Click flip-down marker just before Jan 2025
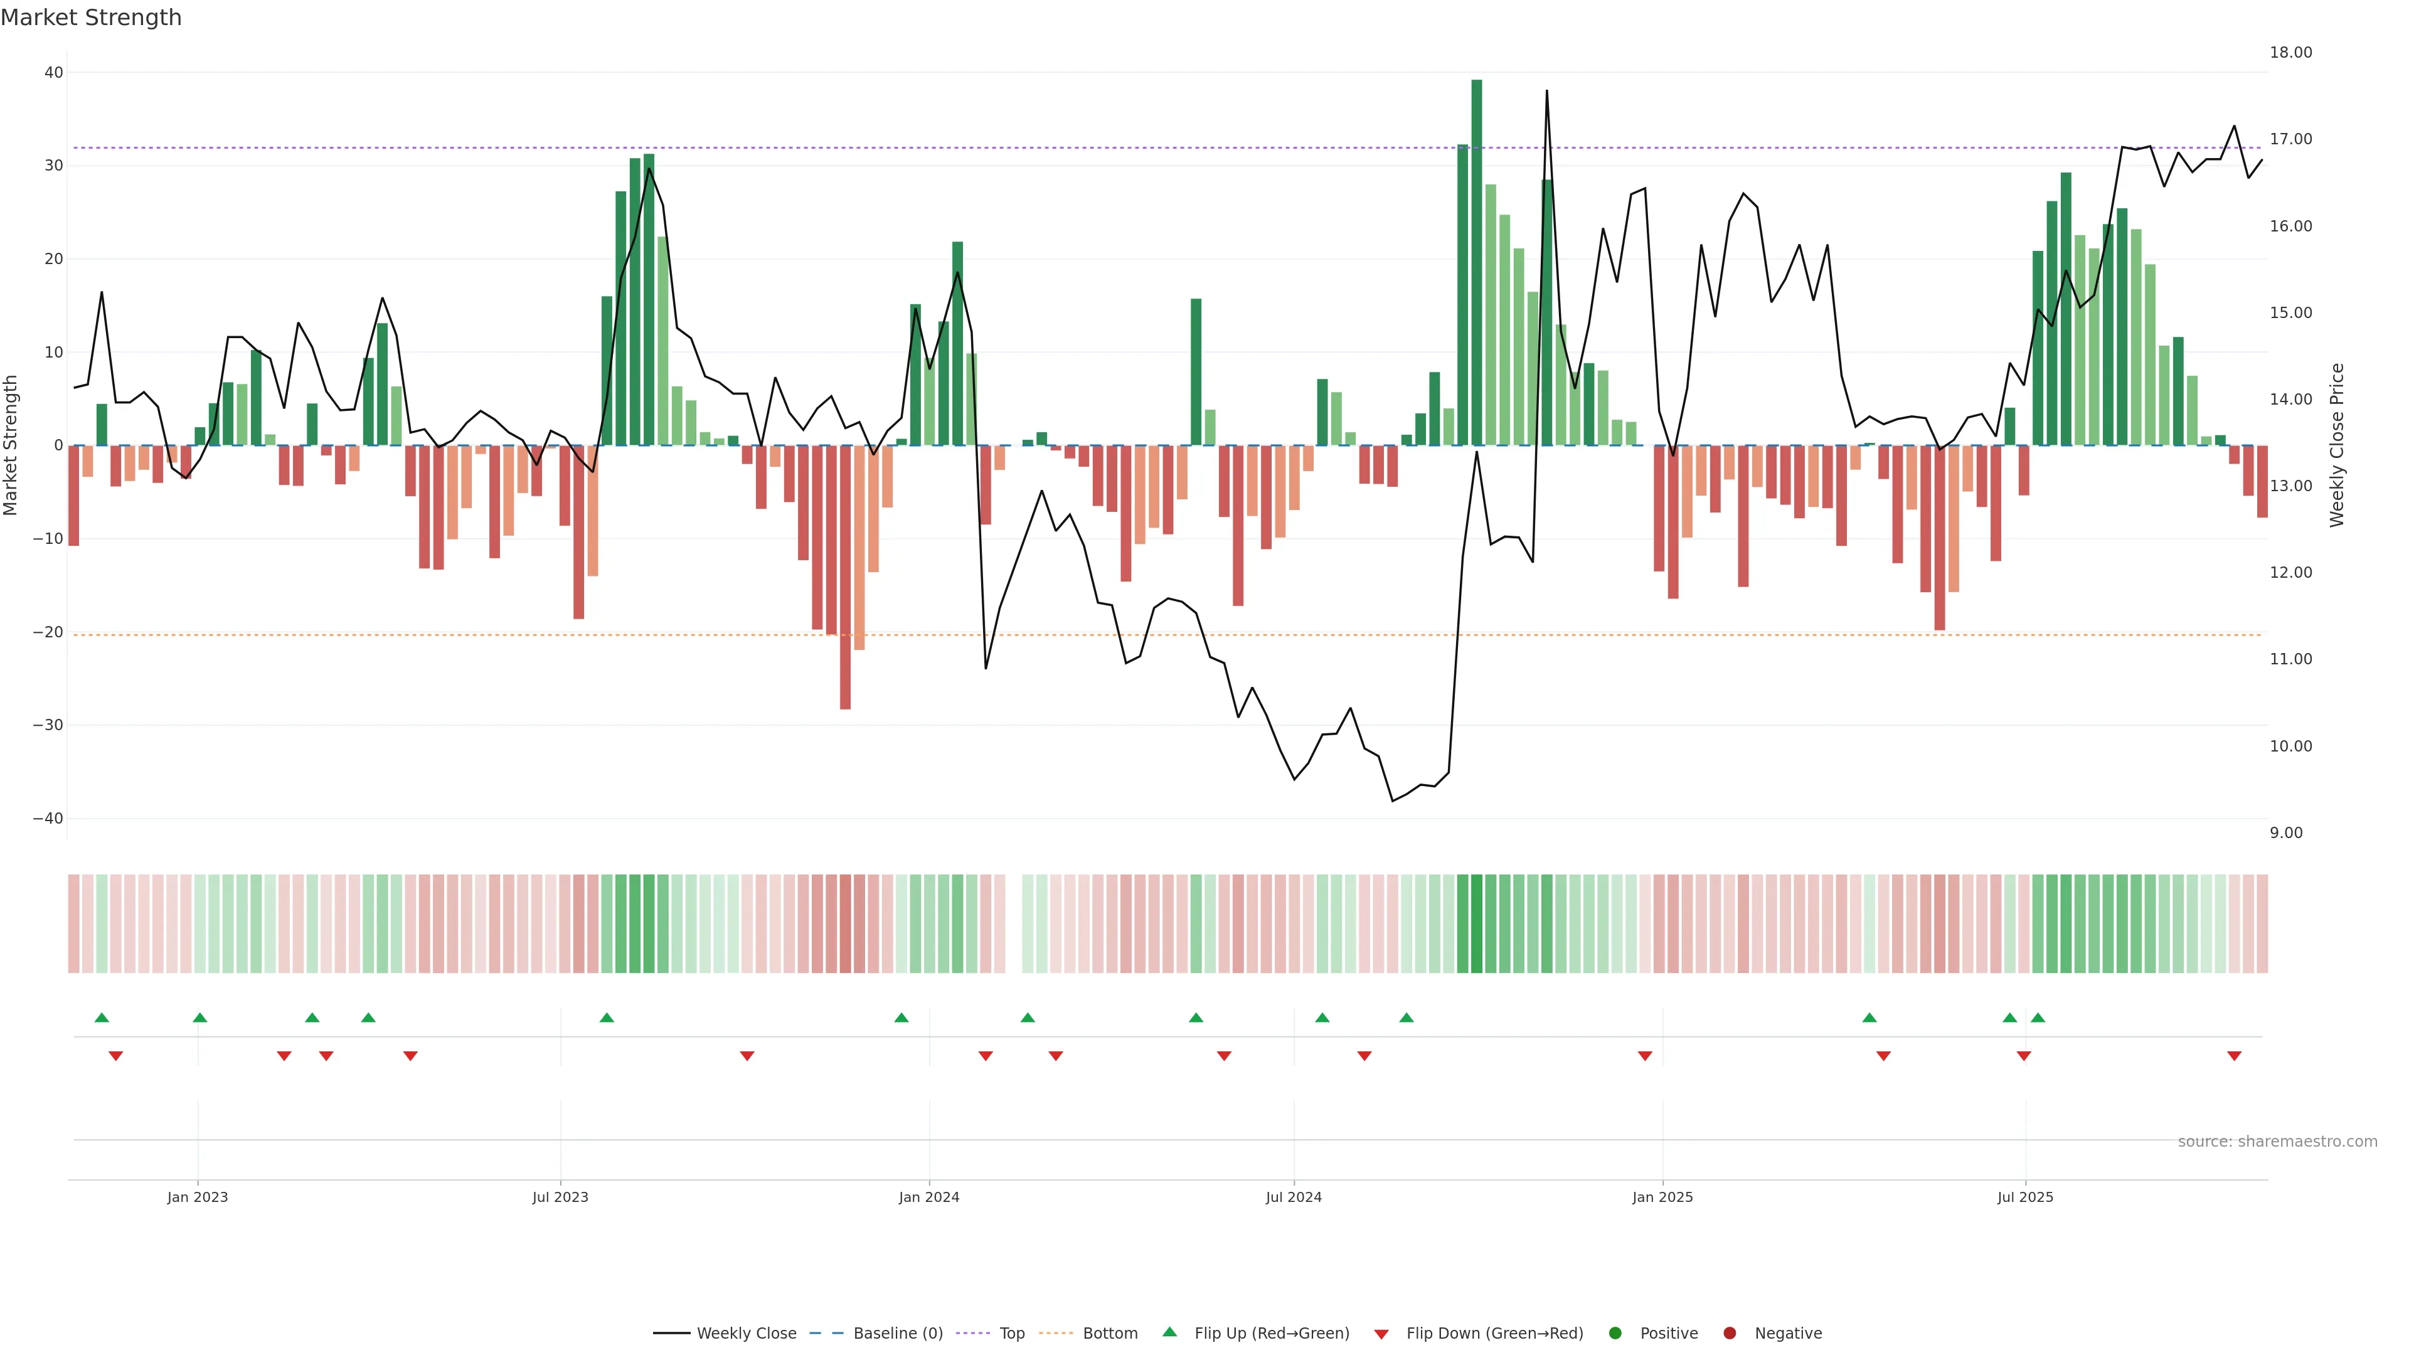 point(1645,1056)
